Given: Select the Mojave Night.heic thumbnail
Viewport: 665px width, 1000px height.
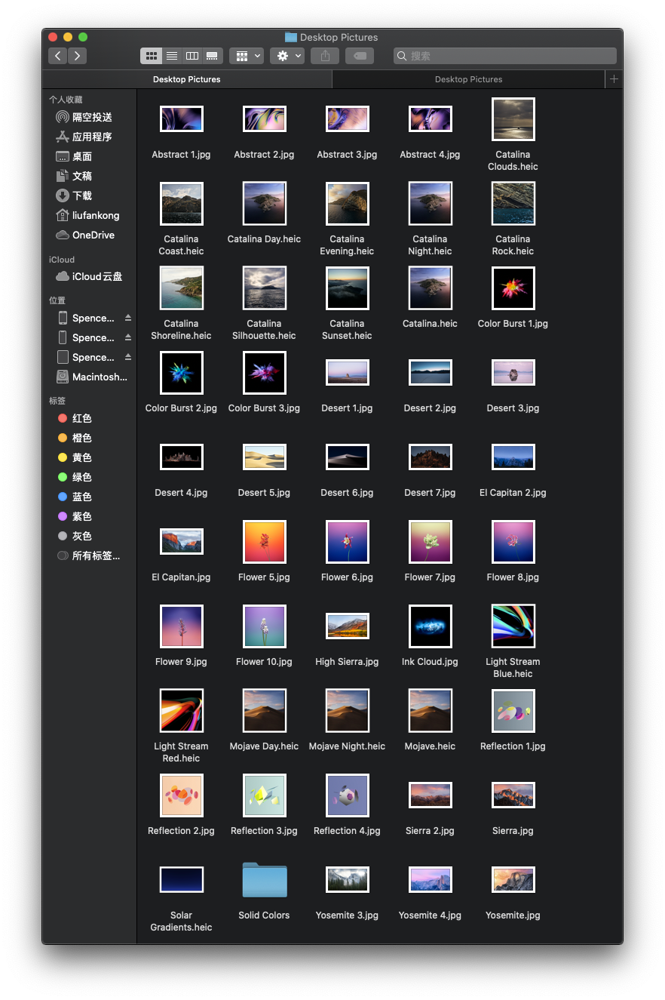Looking at the screenshot, I should [347, 711].
